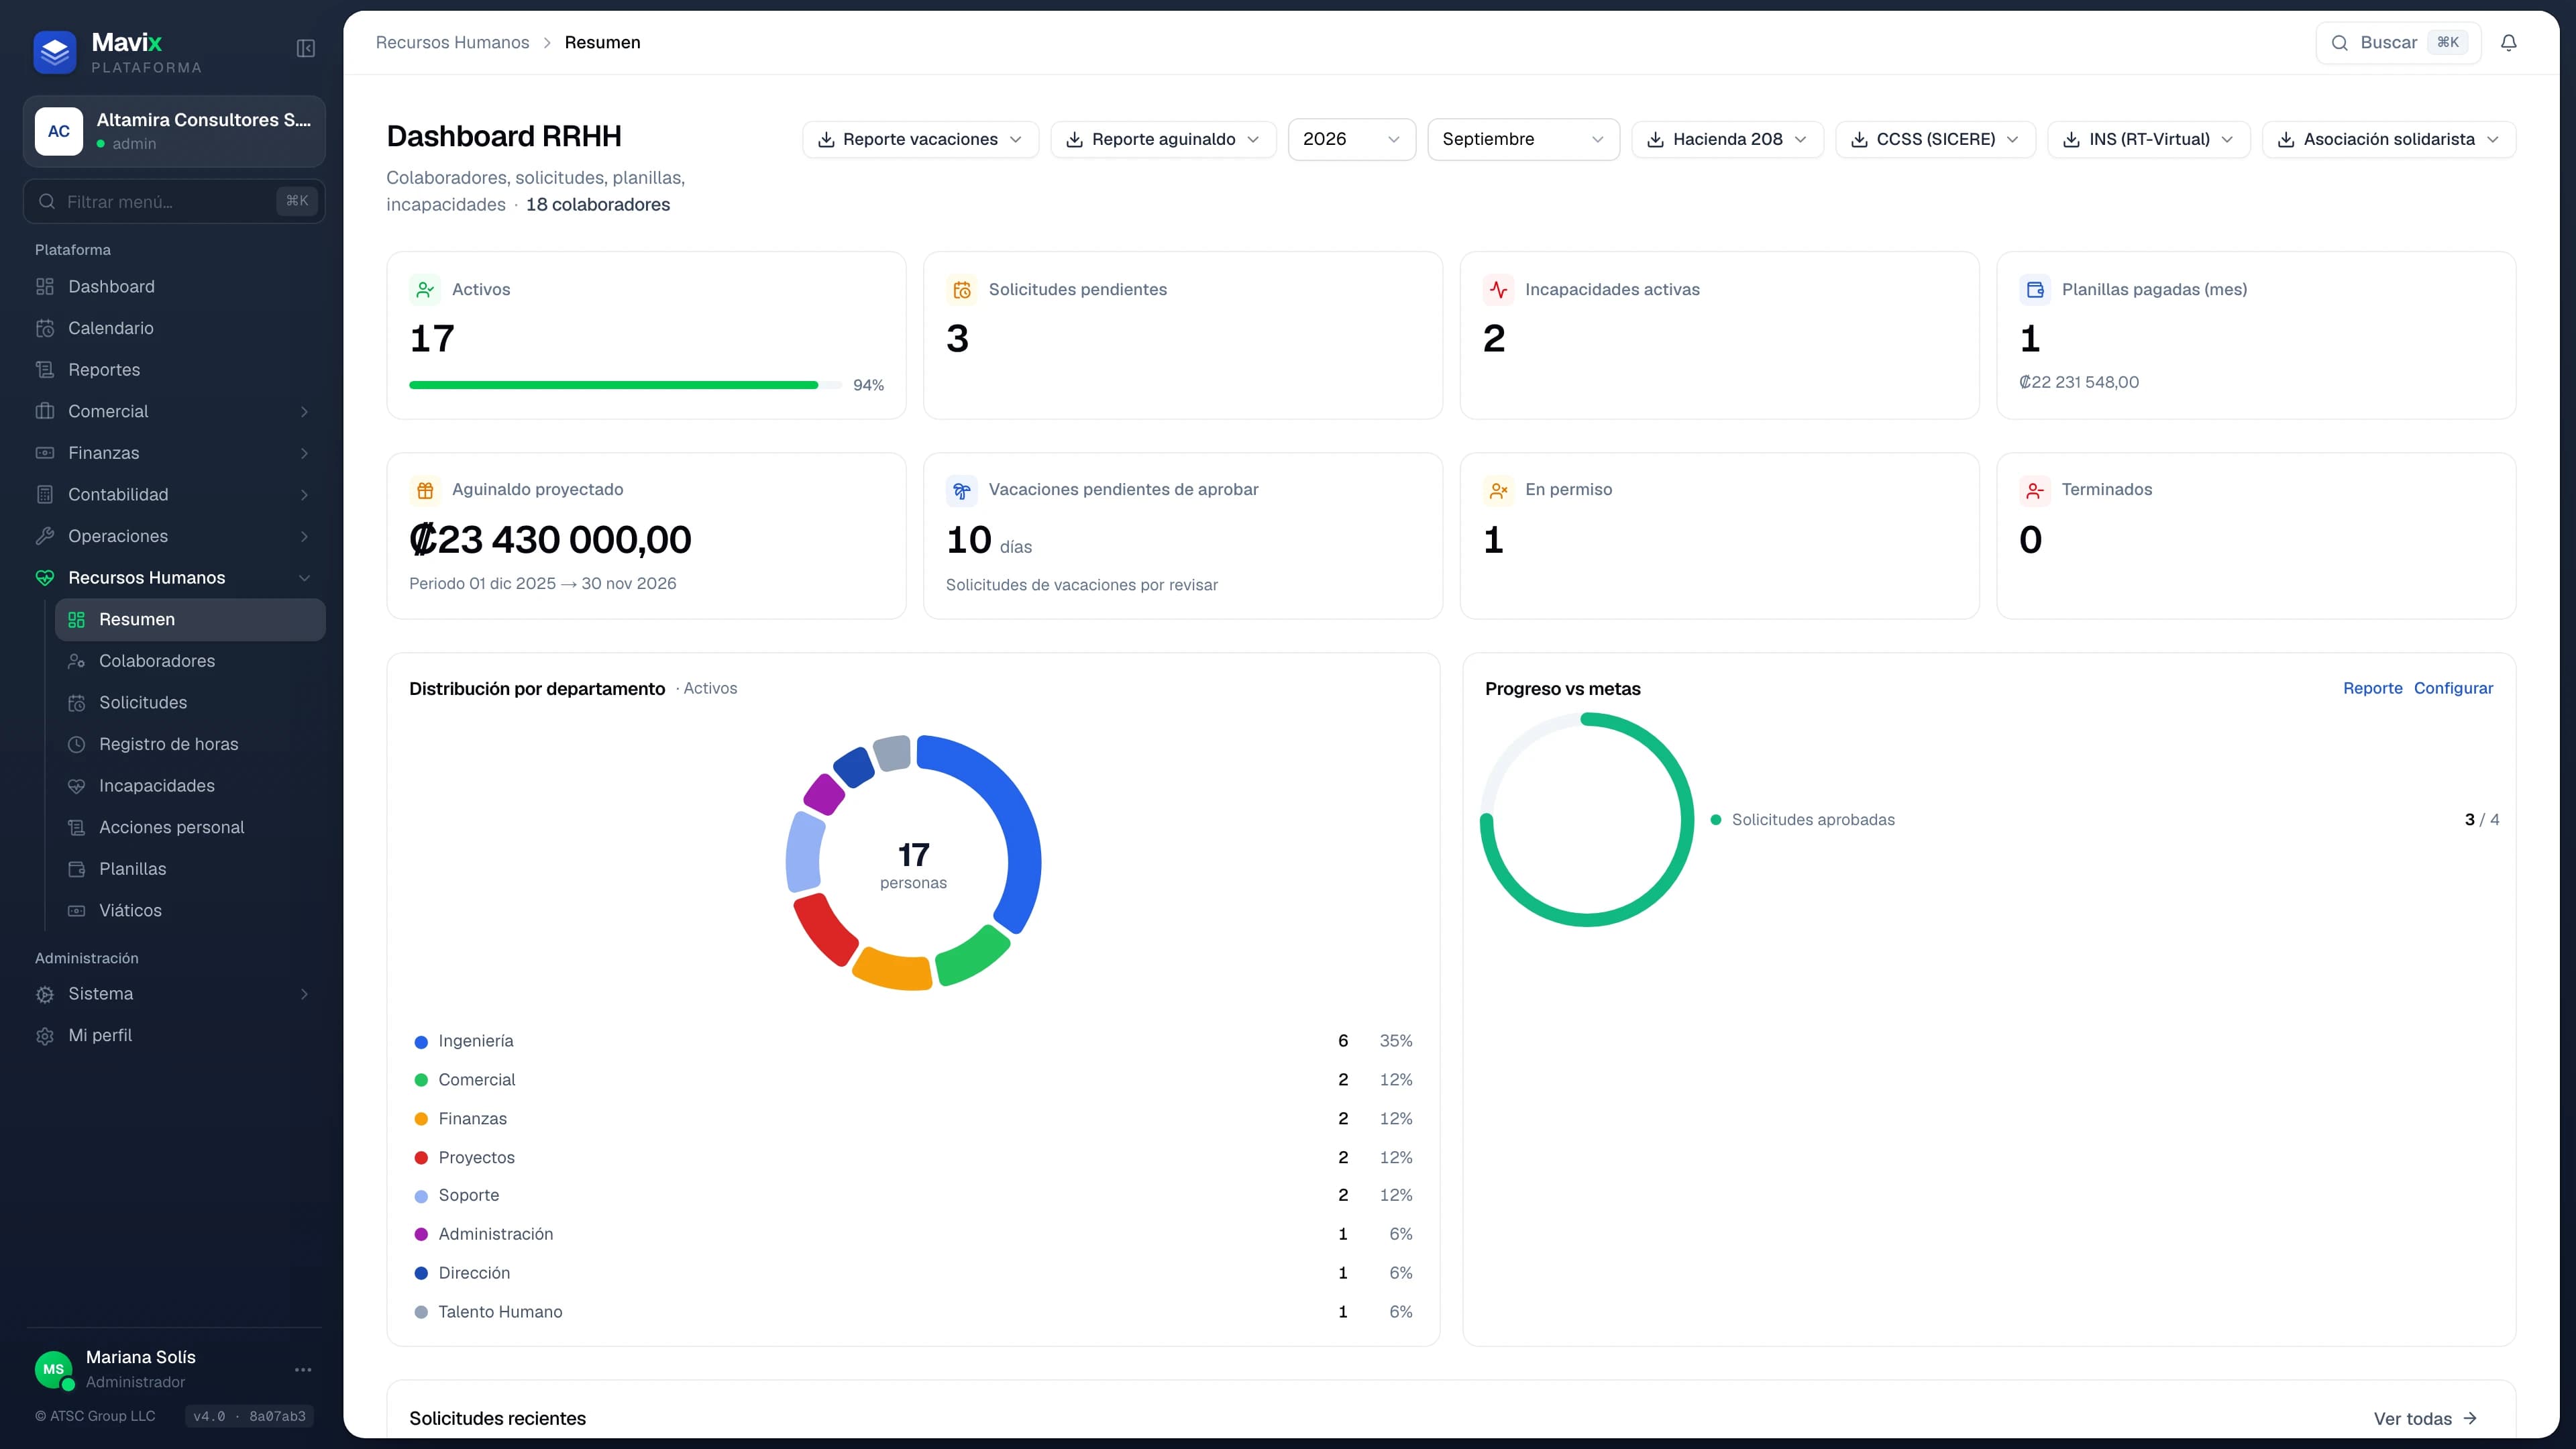Click the Activos user-check icon
The height and width of the screenshot is (1449, 2576).
pos(425,290)
